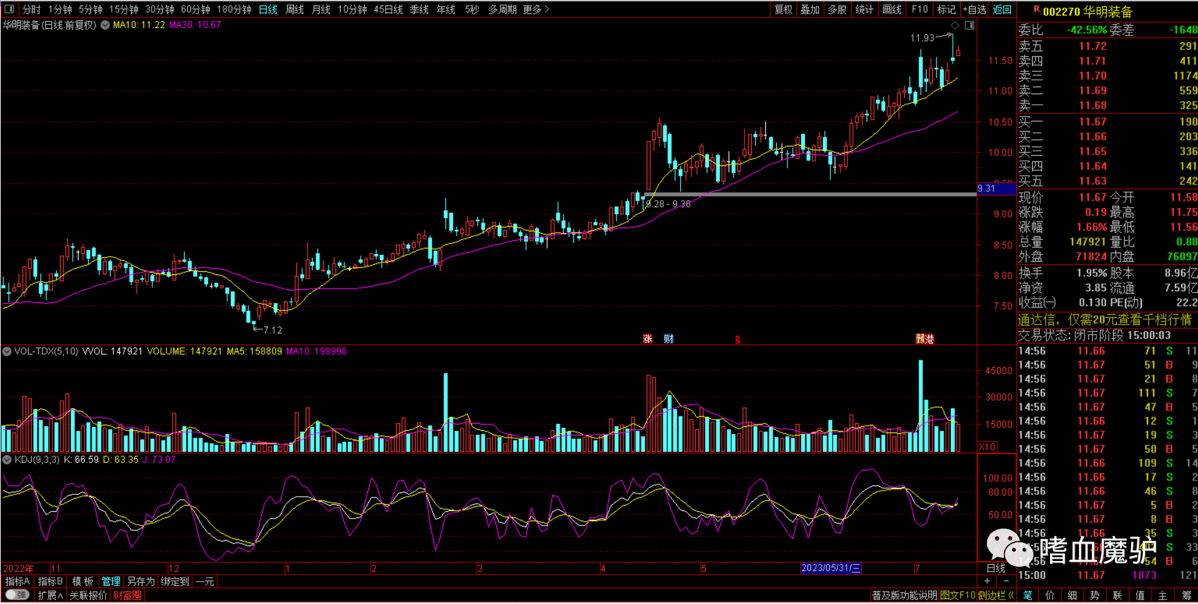Click the R badge beside stock code 002270
The width and height of the screenshot is (1198, 604).
[x=1036, y=9]
